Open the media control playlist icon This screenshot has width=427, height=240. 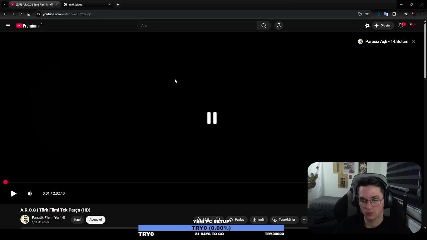click(406, 14)
